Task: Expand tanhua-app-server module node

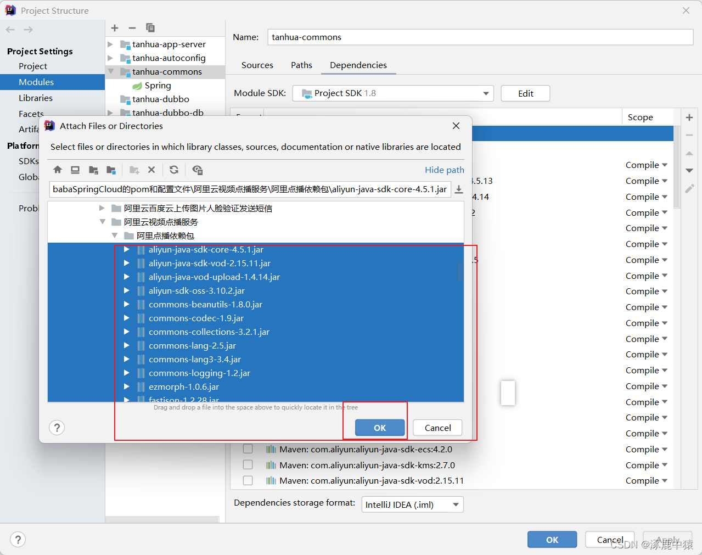Action: point(110,44)
